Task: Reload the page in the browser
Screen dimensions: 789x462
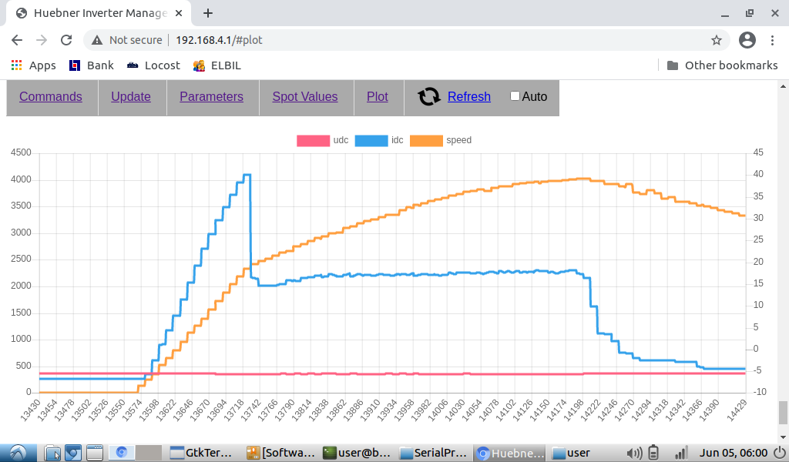Action: click(x=66, y=40)
